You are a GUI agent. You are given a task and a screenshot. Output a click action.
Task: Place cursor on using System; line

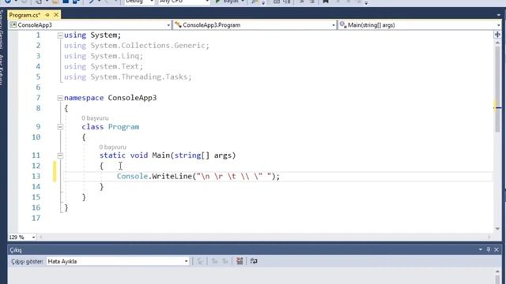tap(93, 35)
